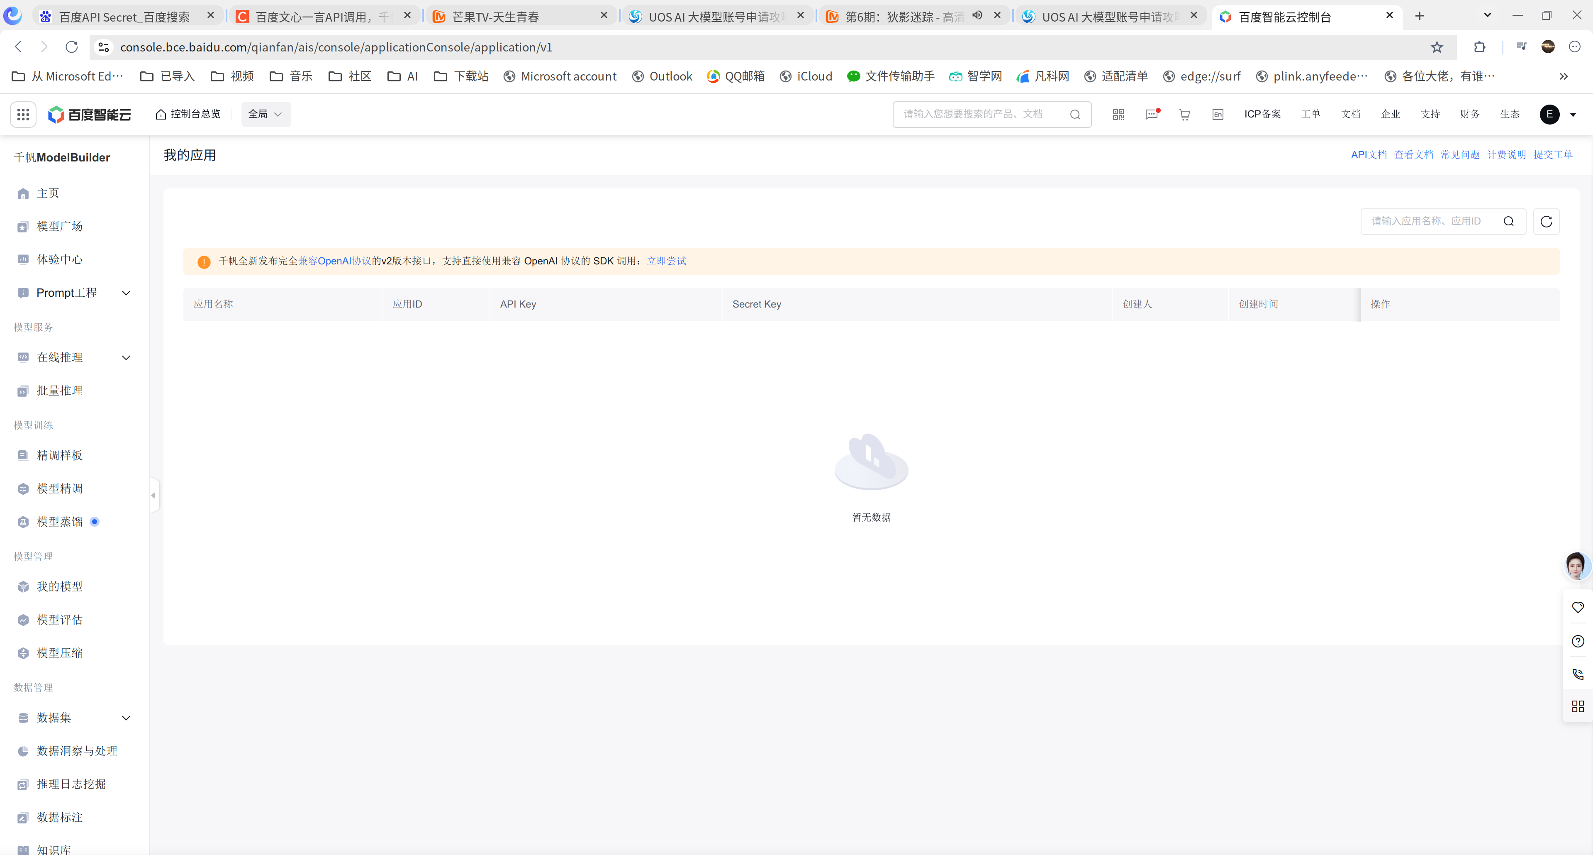Open the 常见问题 link
Screen dimensions: 1593x855
[1460, 155]
